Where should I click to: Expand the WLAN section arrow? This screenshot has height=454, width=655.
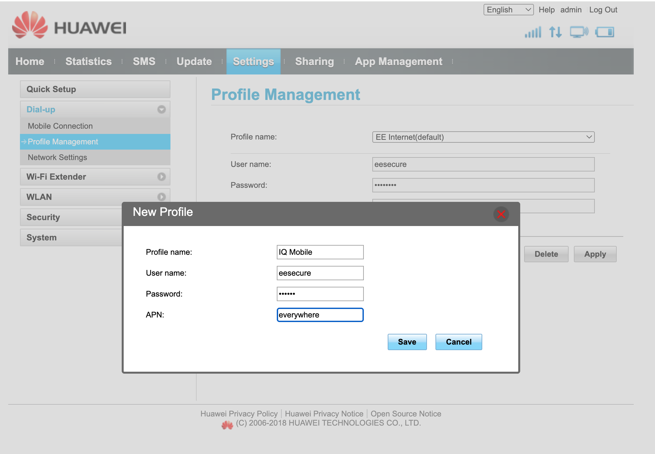[161, 197]
